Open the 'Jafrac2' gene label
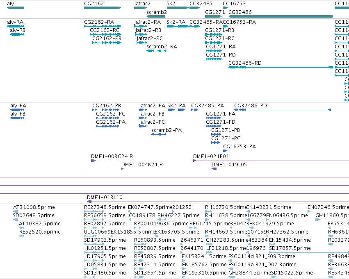349x279 pixels. (x=142, y=4)
